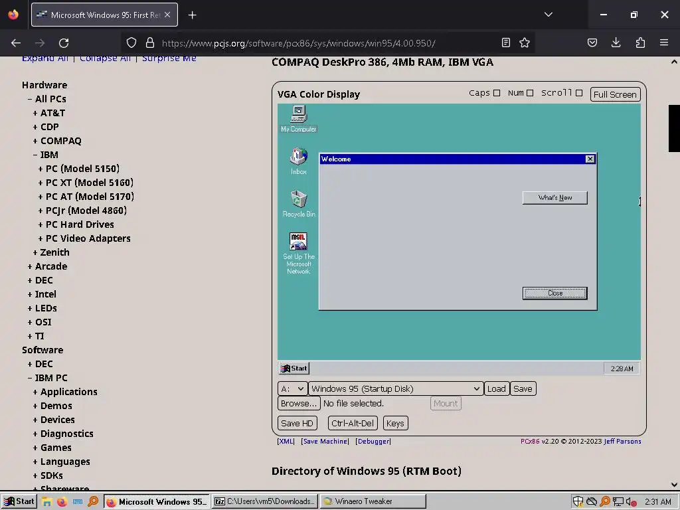
Task: Click the Close button in Welcome dialog
Action: click(x=554, y=293)
